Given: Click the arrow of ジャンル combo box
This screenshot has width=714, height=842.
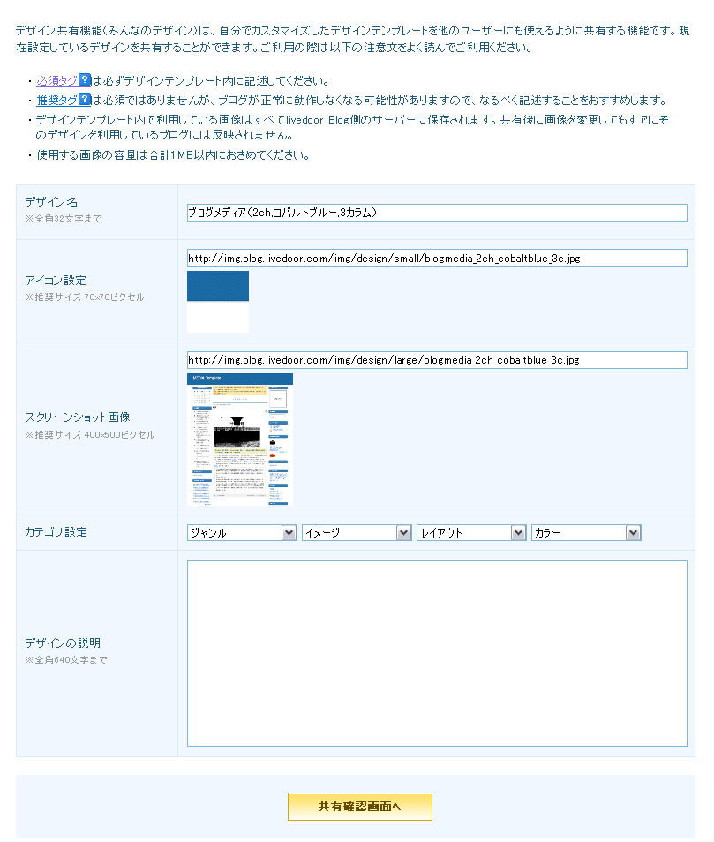Looking at the screenshot, I should click(289, 533).
